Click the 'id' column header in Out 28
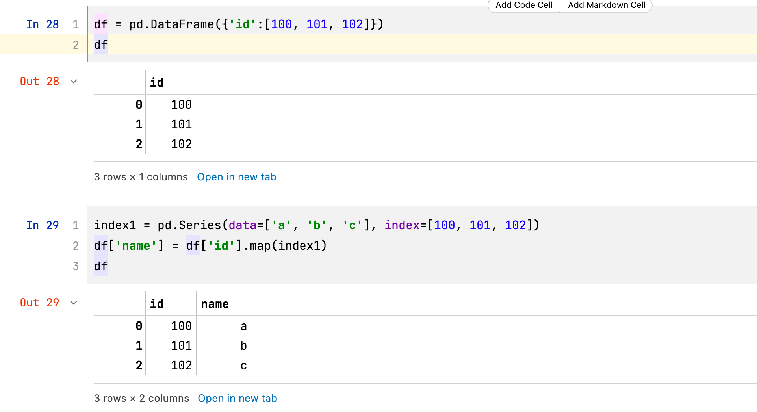Viewport: 757px width, 412px height. [157, 83]
